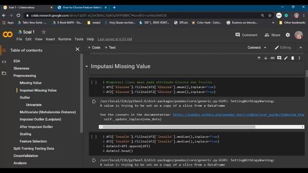Open the Files folder sidebar icon
The height and width of the screenshot is (173, 308).
pos(4,74)
